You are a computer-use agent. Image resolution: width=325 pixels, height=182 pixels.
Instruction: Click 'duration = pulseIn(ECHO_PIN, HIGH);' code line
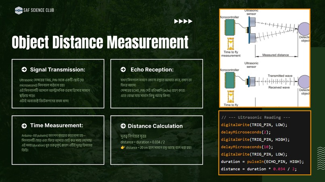tap(262, 162)
